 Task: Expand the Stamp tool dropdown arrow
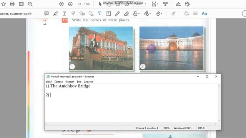(x=139, y=14)
